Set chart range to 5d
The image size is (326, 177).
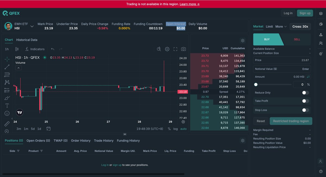coord(33,129)
